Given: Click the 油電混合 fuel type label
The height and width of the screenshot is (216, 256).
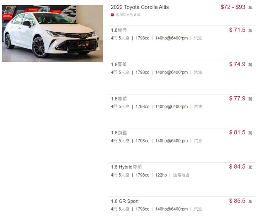Looking at the screenshot, I should 181,175.
